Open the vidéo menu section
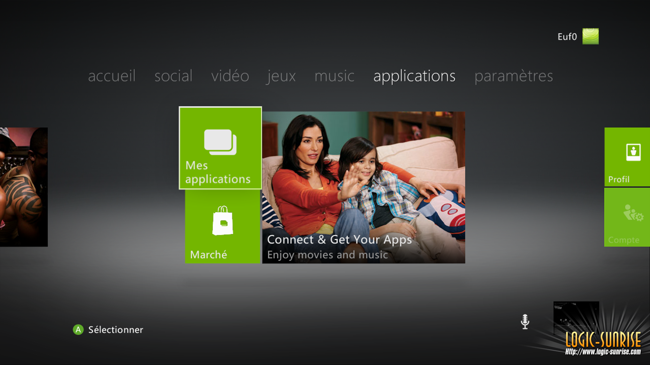Viewport: 650px width, 365px height. point(230,76)
